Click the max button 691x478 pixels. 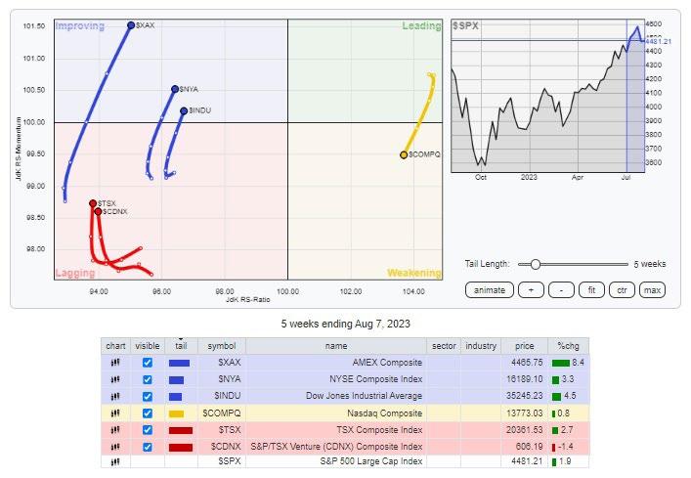point(652,290)
